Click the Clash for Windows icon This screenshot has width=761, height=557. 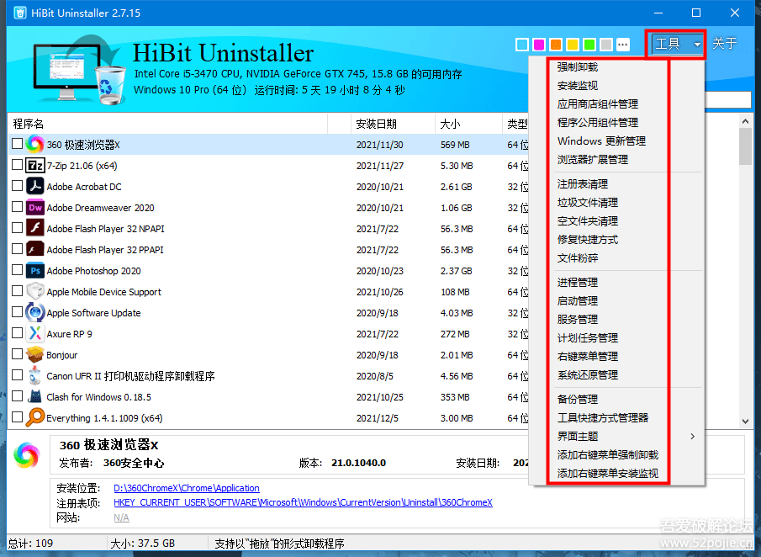(x=35, y=396)
